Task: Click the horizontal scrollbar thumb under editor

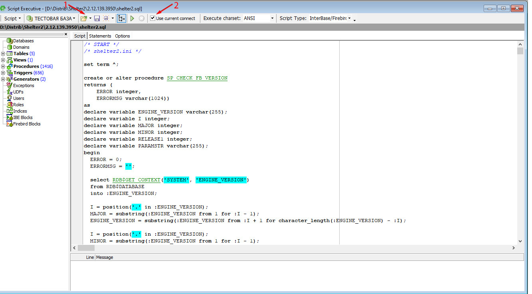Action: (86, 248)
